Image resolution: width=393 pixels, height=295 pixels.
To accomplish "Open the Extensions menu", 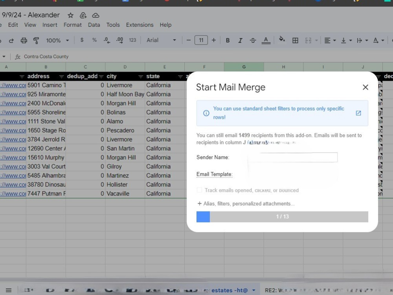I will pos(140,25).
